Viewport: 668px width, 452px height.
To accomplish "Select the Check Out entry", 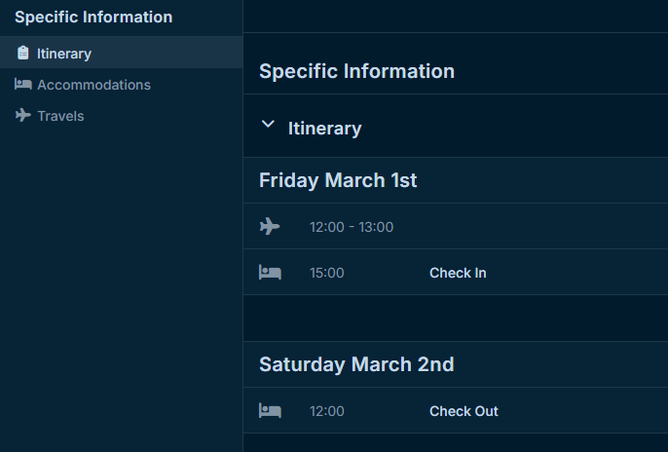I will (x=464, y=411).
